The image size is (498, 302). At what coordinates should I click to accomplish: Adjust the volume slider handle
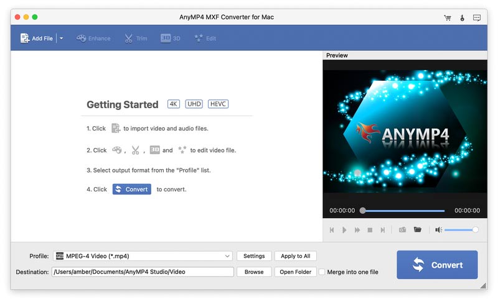[475, 230]
